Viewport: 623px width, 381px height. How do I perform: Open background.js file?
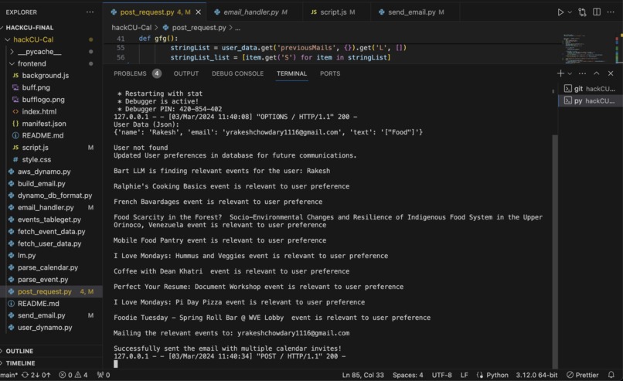(x=46, y=76)
